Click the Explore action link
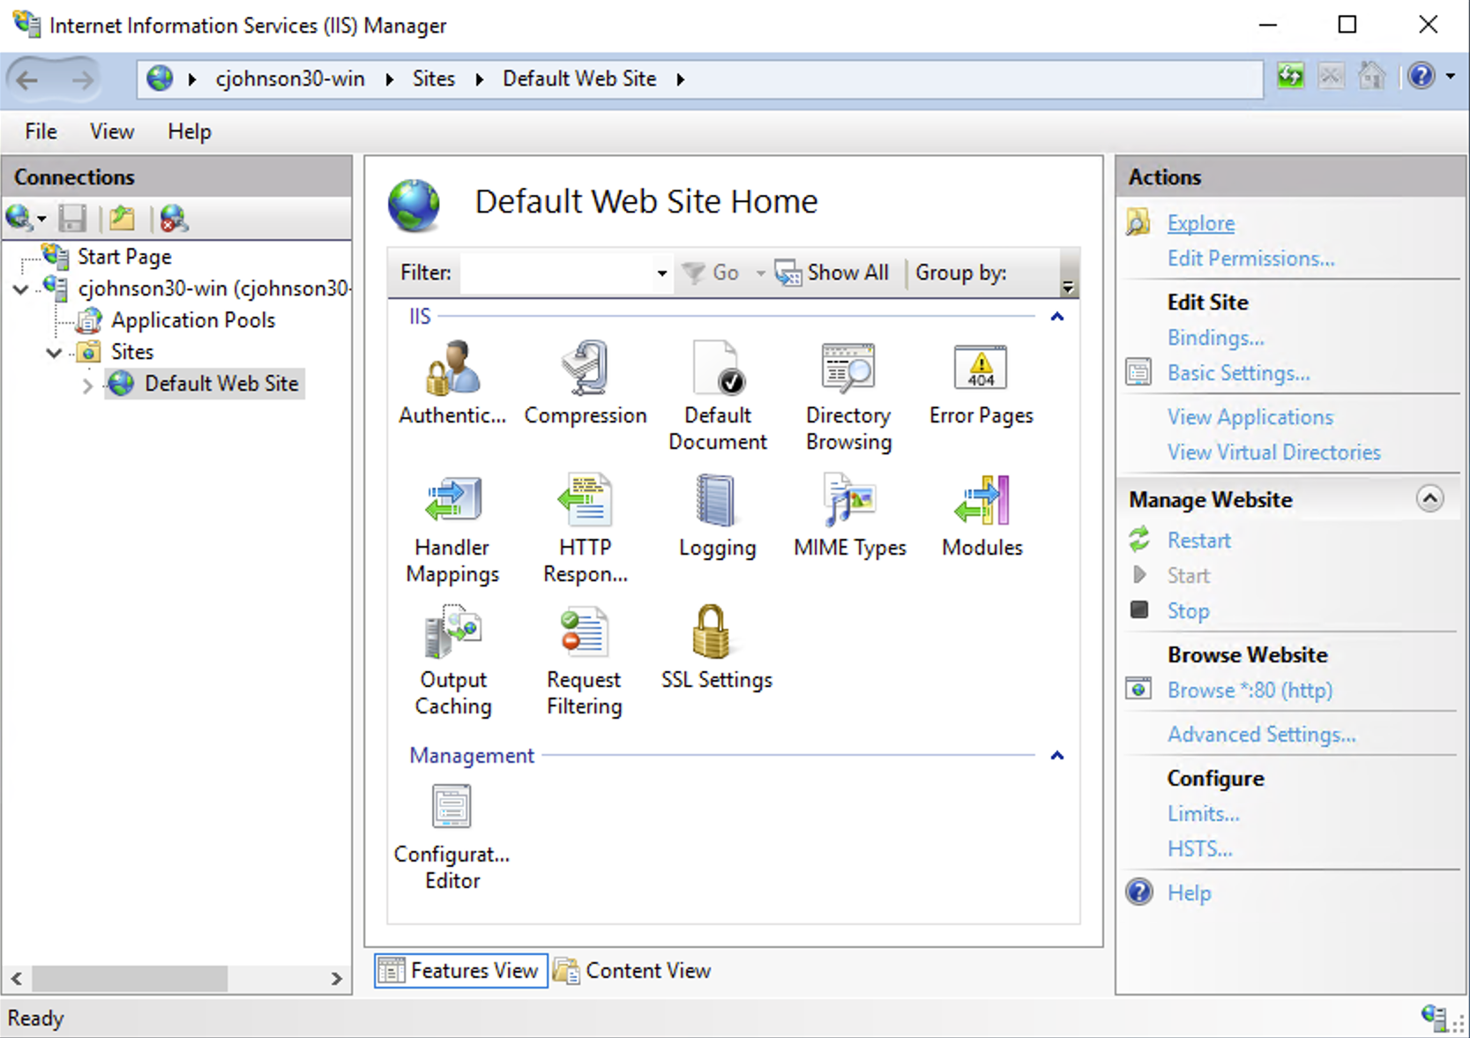Image resolution: width=1470 pixels, height=1038 pixels. coord(1201,223)
